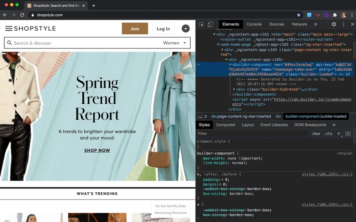
Task: Open the Chrome extensions puzzle icon
Action: point(335,15)
